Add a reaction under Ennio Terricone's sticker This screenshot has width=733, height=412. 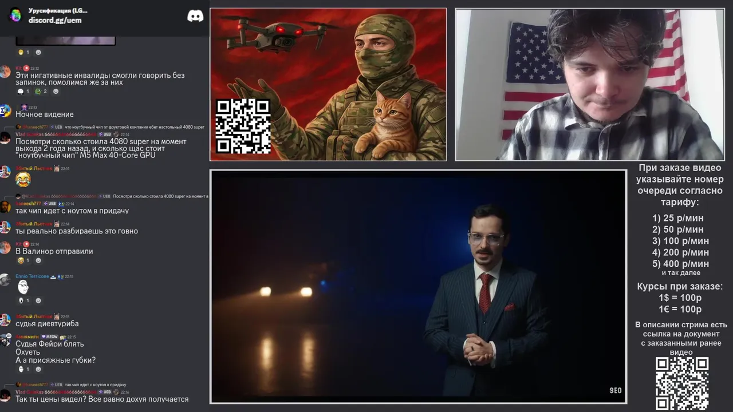coord(38,300)
